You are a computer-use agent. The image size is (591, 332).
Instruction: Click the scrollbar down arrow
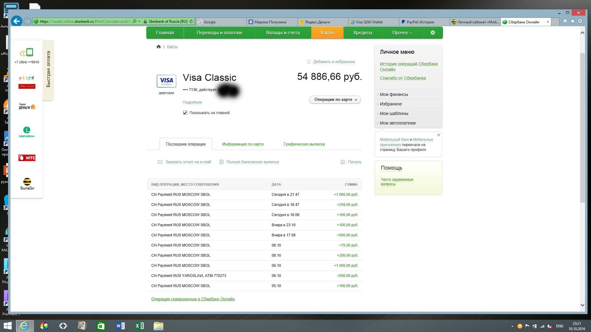click(x=582, y=305)
